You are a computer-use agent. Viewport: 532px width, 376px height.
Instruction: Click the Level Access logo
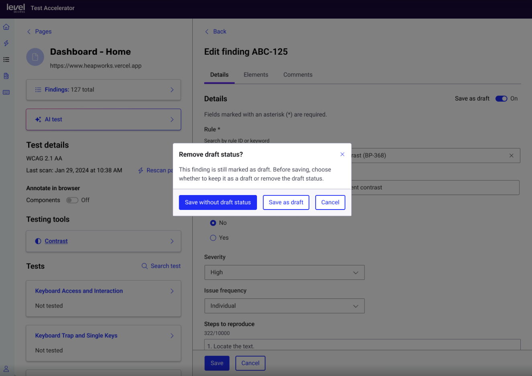(16, 8)
